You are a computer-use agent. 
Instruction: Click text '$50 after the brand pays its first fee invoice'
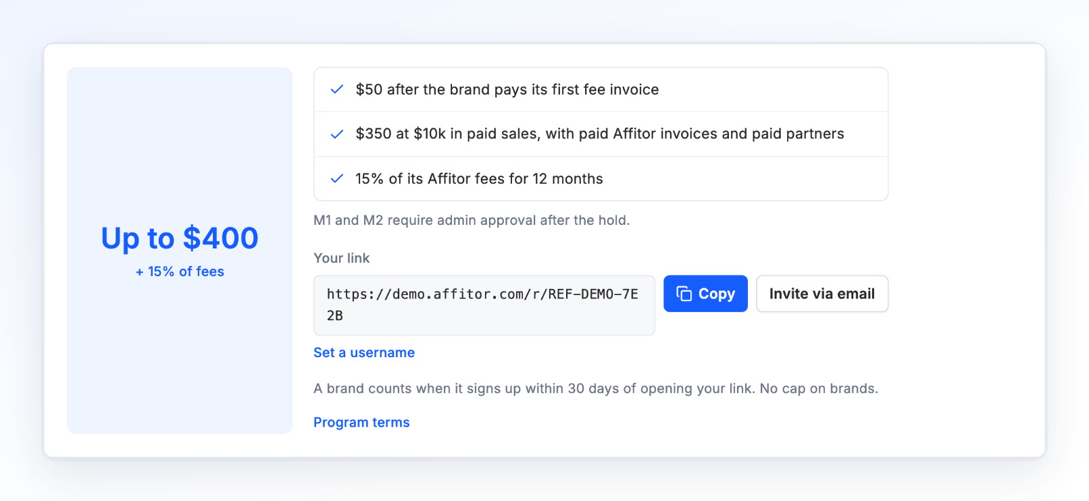(507, 89)
